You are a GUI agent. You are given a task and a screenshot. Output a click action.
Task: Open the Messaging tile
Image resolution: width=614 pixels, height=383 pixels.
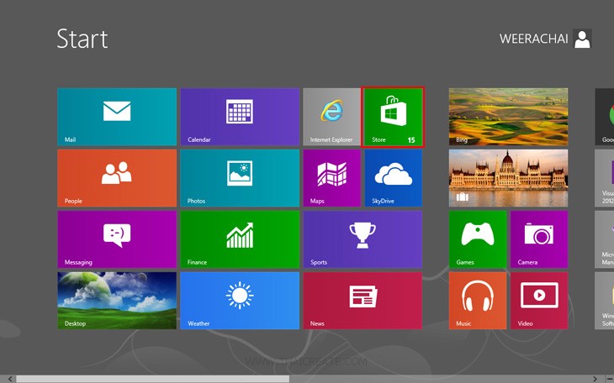point(117,239)
